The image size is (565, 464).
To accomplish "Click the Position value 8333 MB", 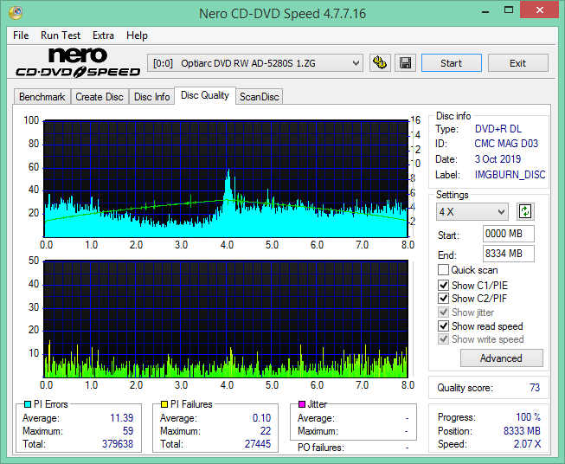I will click(522, 431).
